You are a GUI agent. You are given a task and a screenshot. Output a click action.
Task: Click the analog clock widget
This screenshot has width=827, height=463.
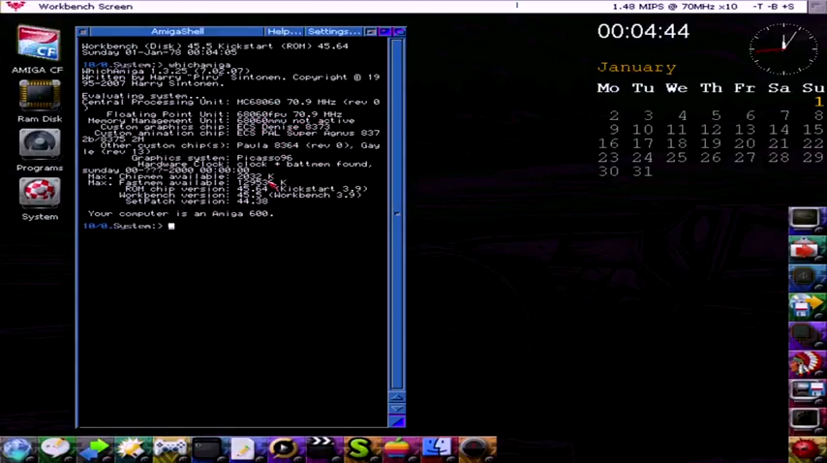(782, 48)
